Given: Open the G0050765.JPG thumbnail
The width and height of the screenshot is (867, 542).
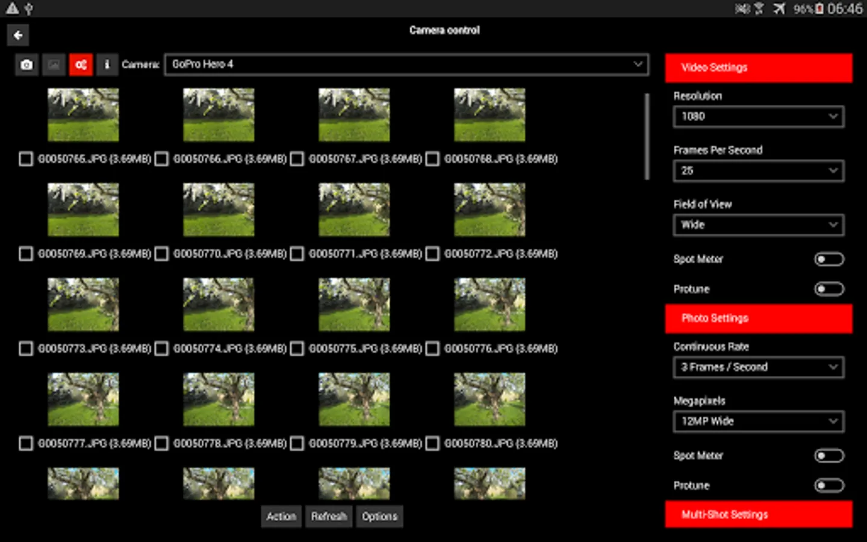Looking at the screenshot, I should 83,115.
